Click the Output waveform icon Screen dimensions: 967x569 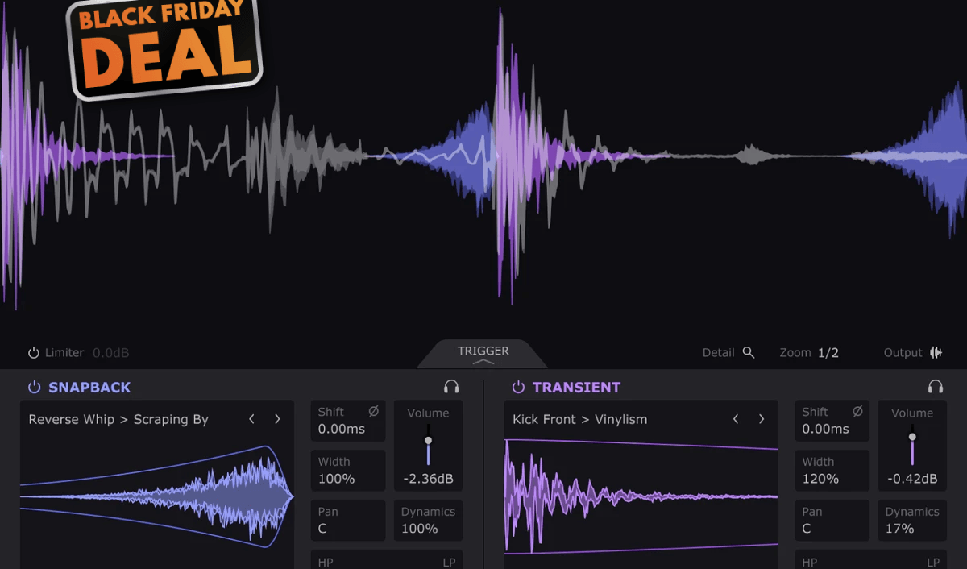936,352
